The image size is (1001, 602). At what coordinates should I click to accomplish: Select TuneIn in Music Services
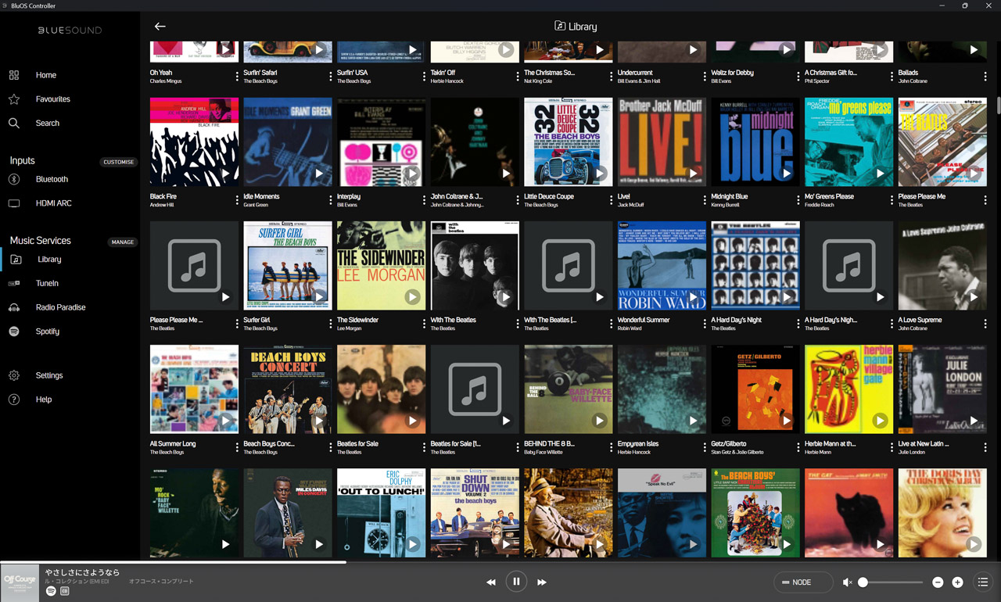click(x=47, y=284)
